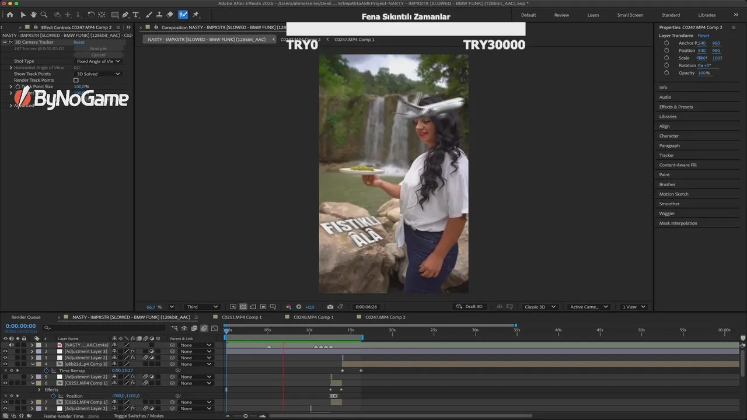747x420 pixels.
Task: Select the Selection (arrow) tool
Action: point(23,15)
